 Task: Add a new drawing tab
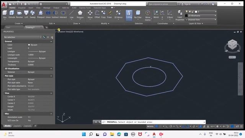click(x=46, y=27)
